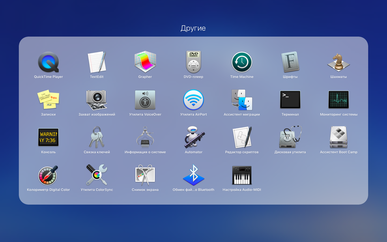The width and height of the screenshot is (387, 242).
Task: Open Ассистент Boot Camp icon
Action: point(339,137)
